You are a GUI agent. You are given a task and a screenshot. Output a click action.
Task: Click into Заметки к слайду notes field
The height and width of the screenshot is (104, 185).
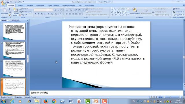[106, 93]
